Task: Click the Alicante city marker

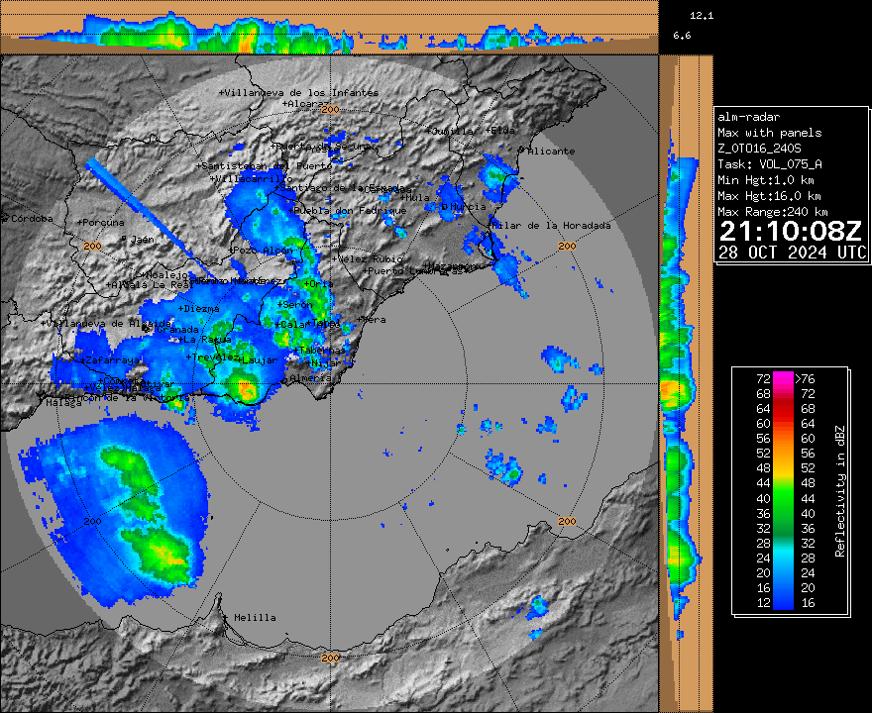Action: 521,150
